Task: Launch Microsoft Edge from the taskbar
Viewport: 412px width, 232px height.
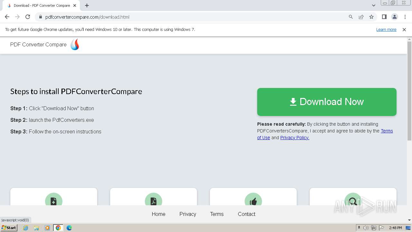Action: (69, 228)
